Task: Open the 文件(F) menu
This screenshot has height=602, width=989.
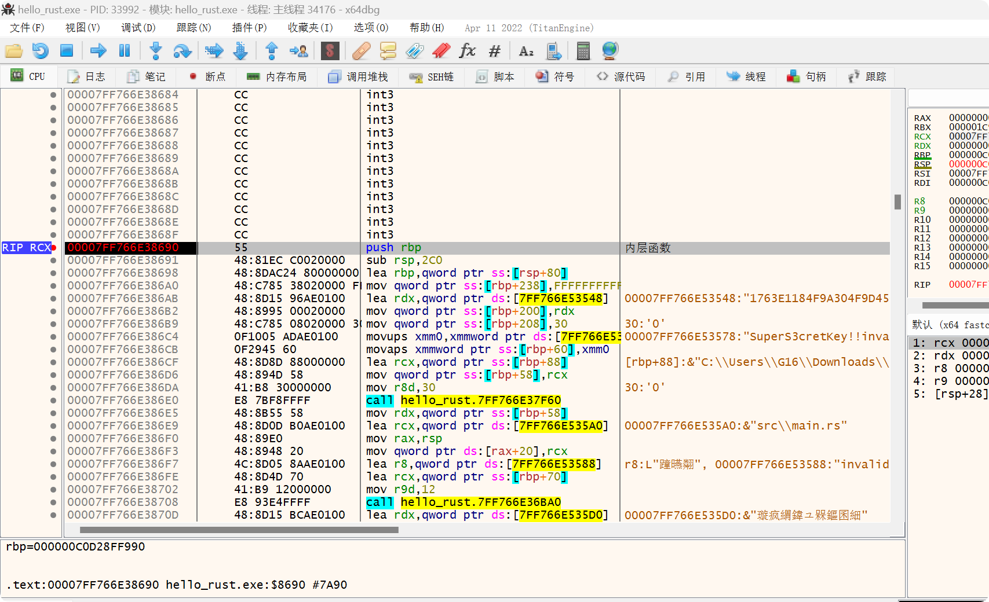Action: coord(27,28)
